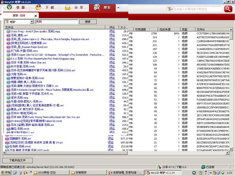Click the 分享:47.9 | 下载:0.0 status text

click(174, 167)
